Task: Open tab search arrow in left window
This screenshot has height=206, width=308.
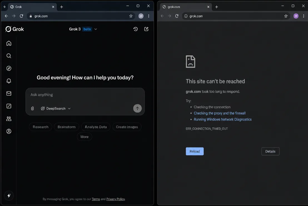Action: tap(5, 7)
